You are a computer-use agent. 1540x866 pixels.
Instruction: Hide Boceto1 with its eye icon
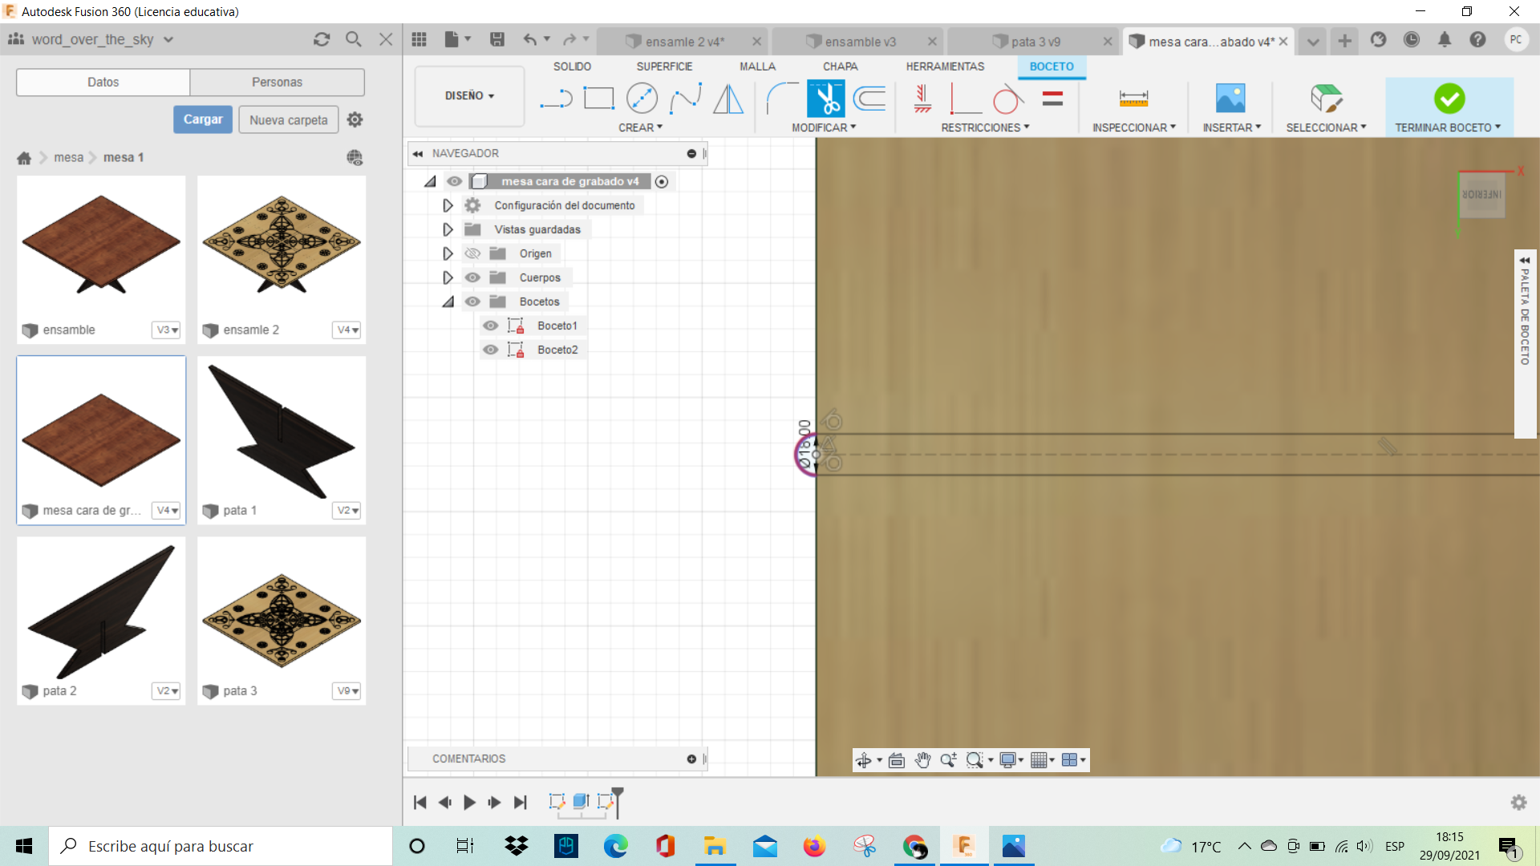[x=491, y=326]
